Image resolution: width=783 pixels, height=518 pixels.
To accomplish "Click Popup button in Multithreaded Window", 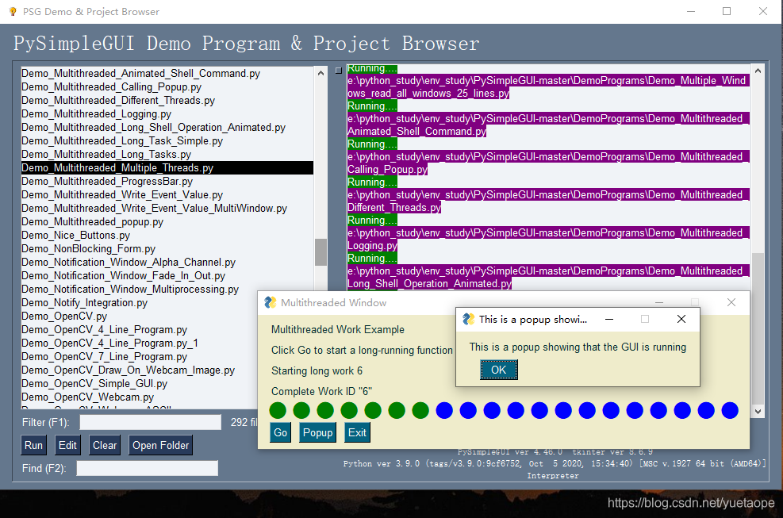I will click(317, 432).
